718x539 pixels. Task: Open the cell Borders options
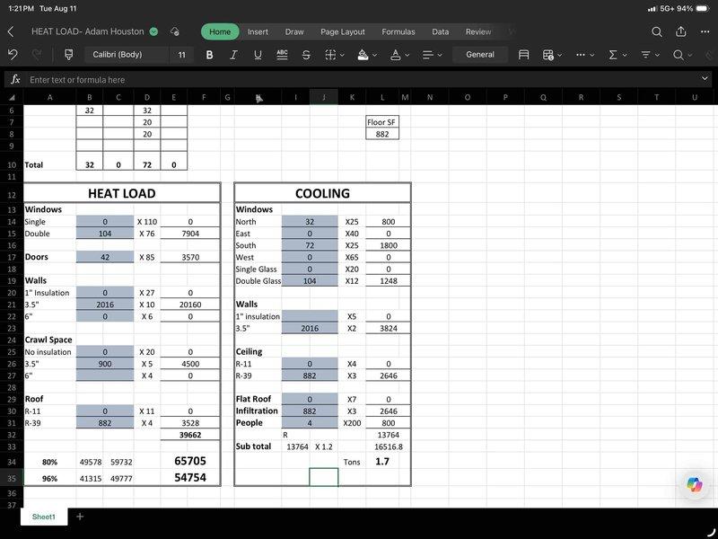click(330, 55)
